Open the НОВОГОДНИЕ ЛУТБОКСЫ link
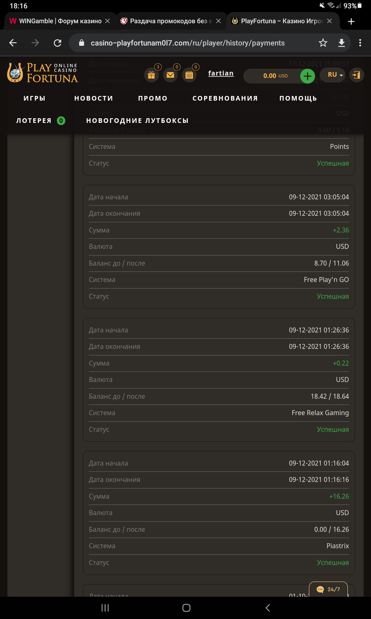The image size is (371, 619). pos(137,121)
